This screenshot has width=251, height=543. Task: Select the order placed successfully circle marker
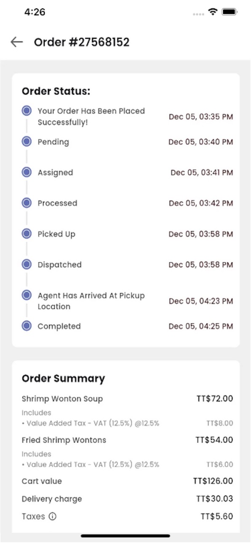coord(27,111)
